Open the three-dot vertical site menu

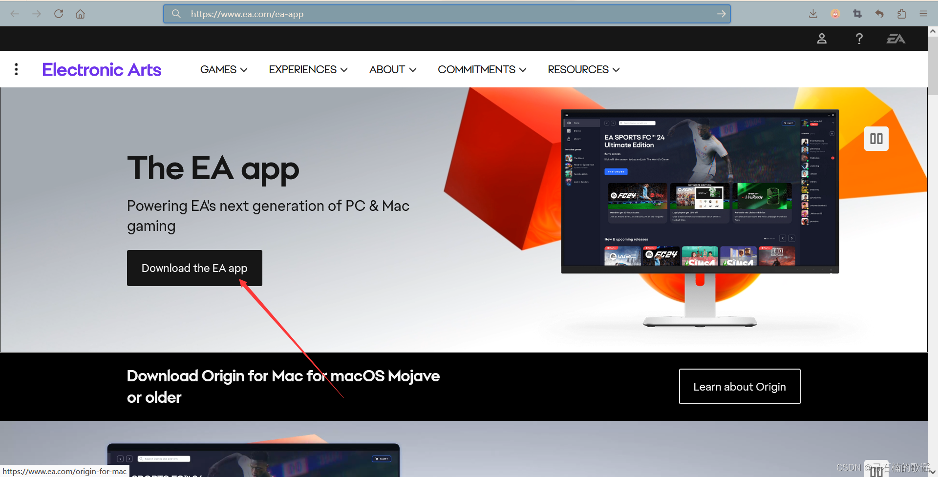click(x=16, y=69)
